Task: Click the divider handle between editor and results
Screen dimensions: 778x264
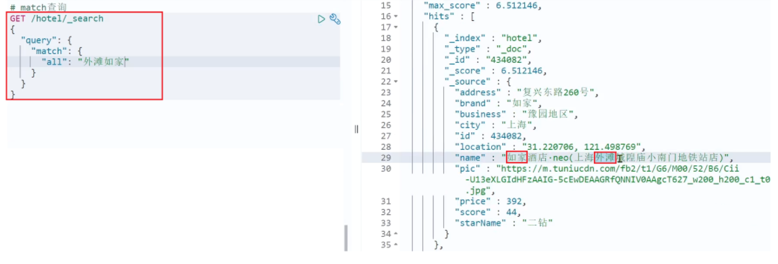Action: click(356, 129)
